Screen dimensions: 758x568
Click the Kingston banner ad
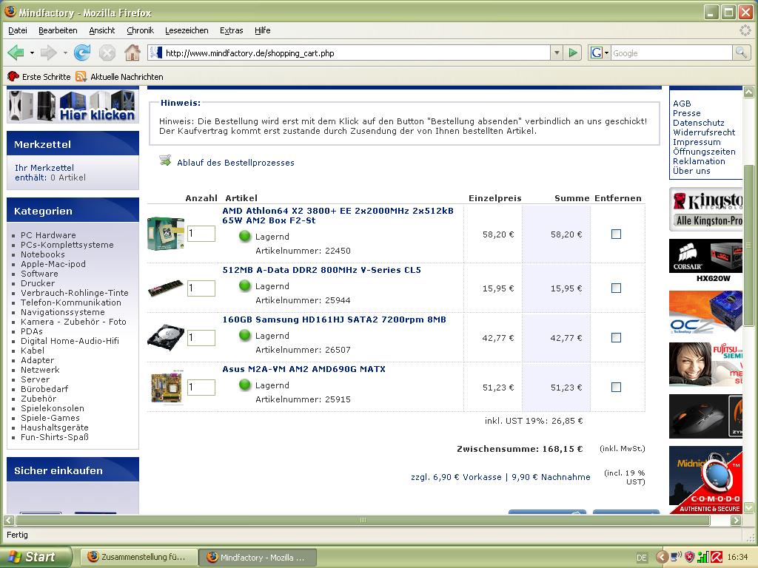[x=705, y=209]
